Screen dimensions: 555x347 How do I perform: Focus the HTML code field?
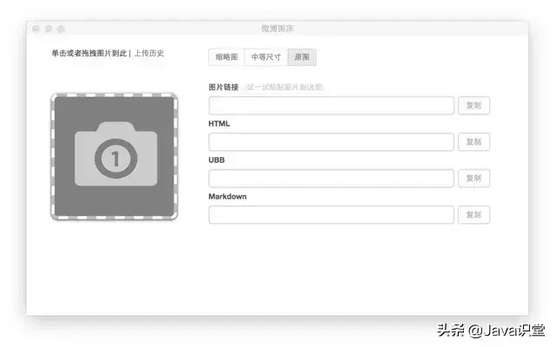tap(331, 142)
